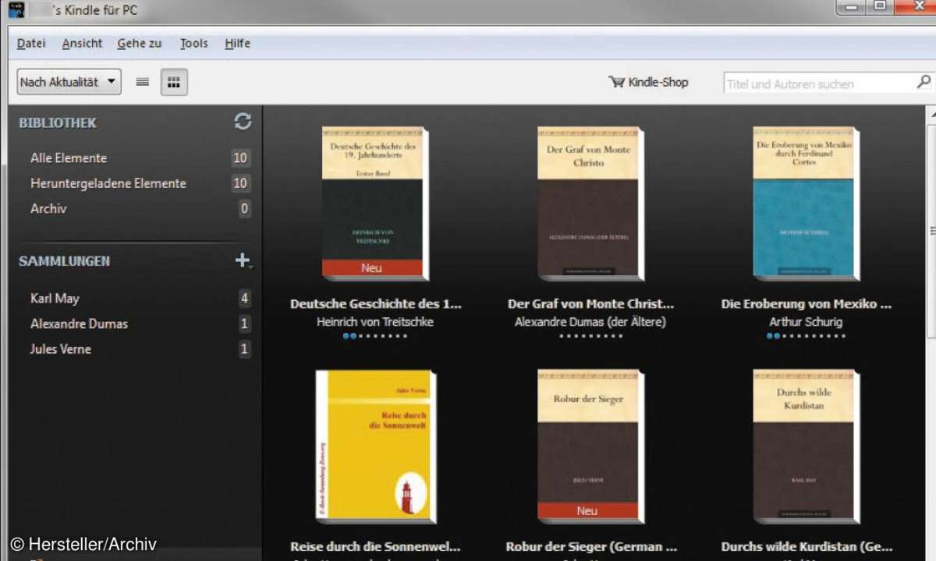Screen dimensions: 936x561
Task: Open the Die Eroberung von Mexiko cover
Action: 806,203
